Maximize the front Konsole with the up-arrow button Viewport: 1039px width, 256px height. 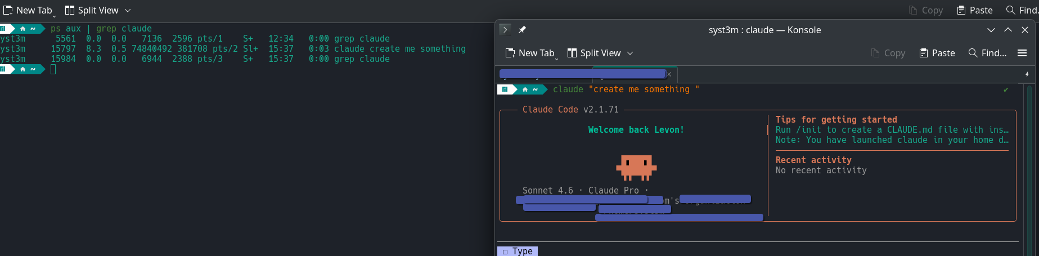[x=1008, y=30]
